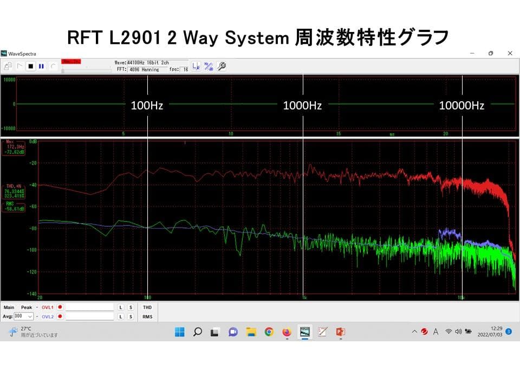This screenshot has width=520, height=390.
Task: Click the fps input field showing 16
Action: point(184,70)
